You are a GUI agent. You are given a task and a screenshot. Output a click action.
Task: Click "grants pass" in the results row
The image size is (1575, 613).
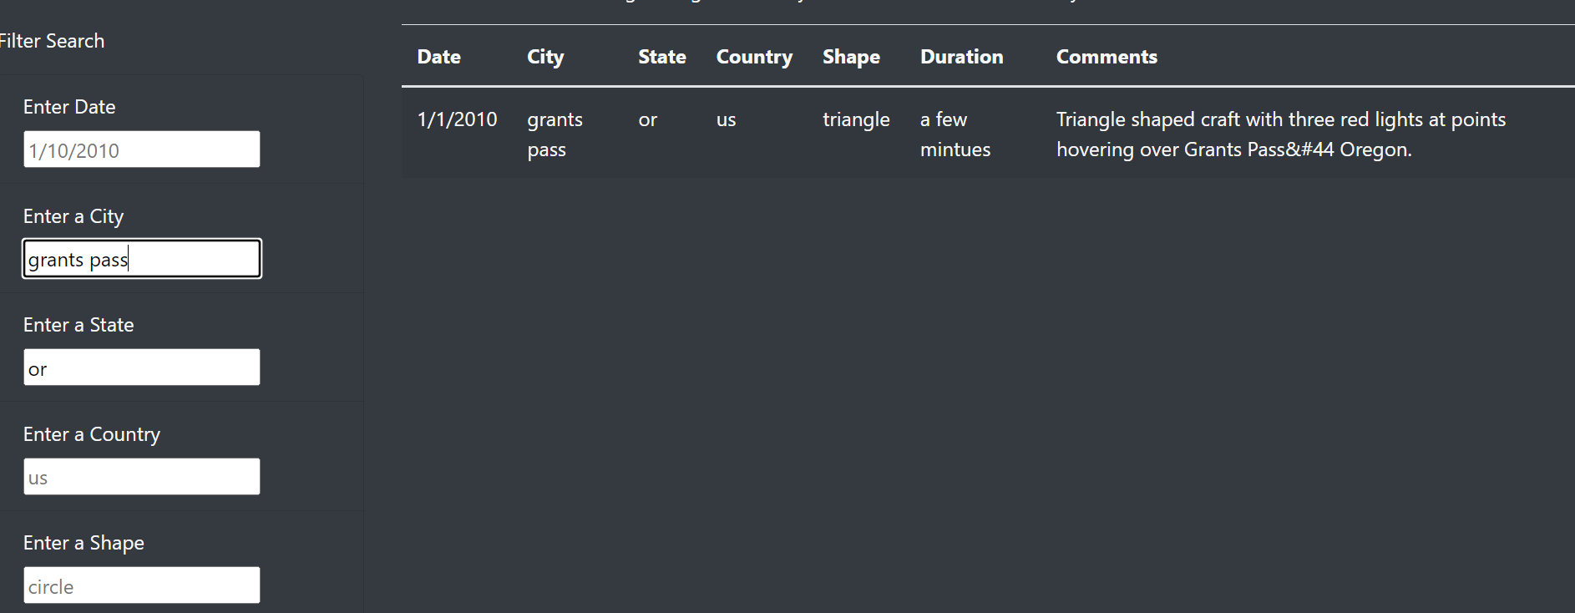tap(555, 134)
